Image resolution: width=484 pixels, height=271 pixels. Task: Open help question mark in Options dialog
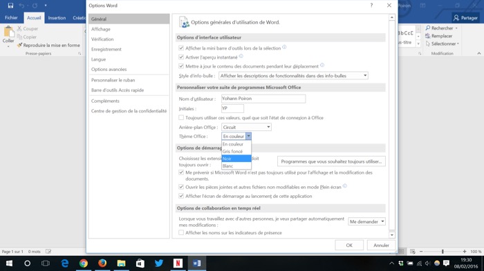pyautogui.click(x=371, y=6)
